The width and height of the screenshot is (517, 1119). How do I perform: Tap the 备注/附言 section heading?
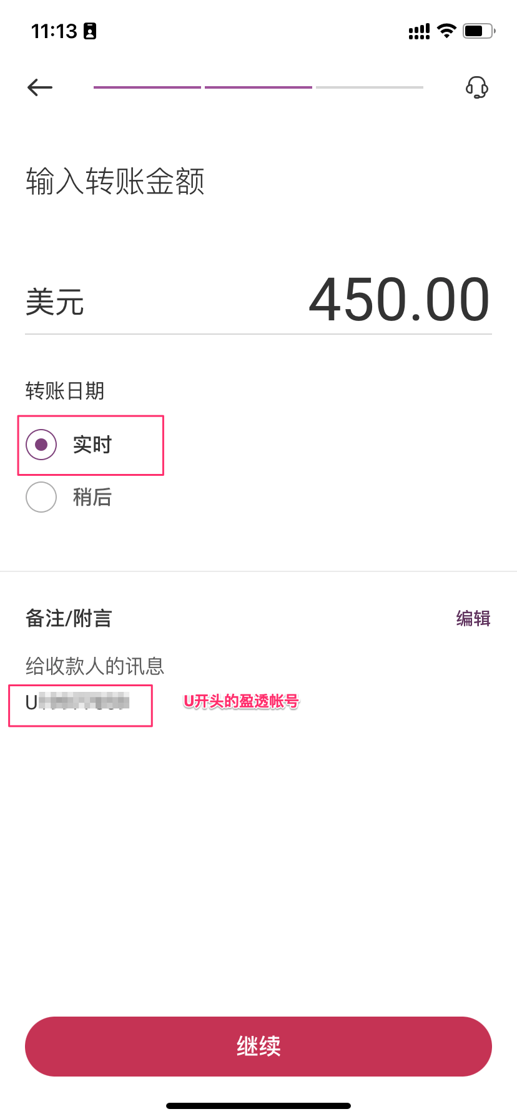(x=69, y=618)
